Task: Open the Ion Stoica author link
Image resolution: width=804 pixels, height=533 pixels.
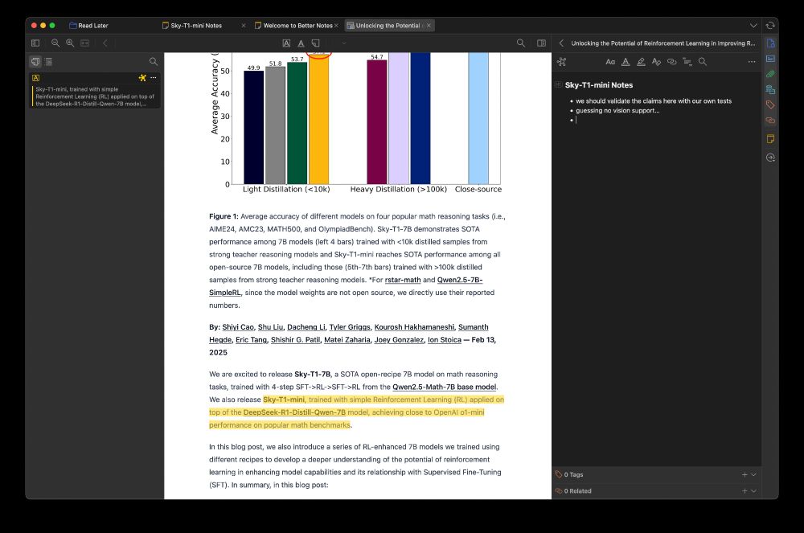Action: (x=445, y=340)
